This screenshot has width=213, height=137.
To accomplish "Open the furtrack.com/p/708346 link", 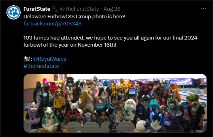I will 52,23.
